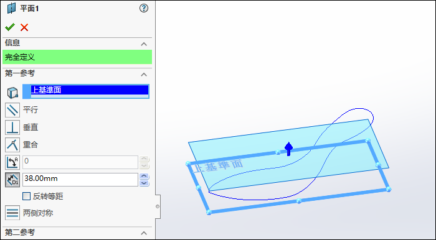The height and width of the screenshot is (240, 436).
Task: Click the panel collapse handle on divider
Action: (x=158, y=206)
